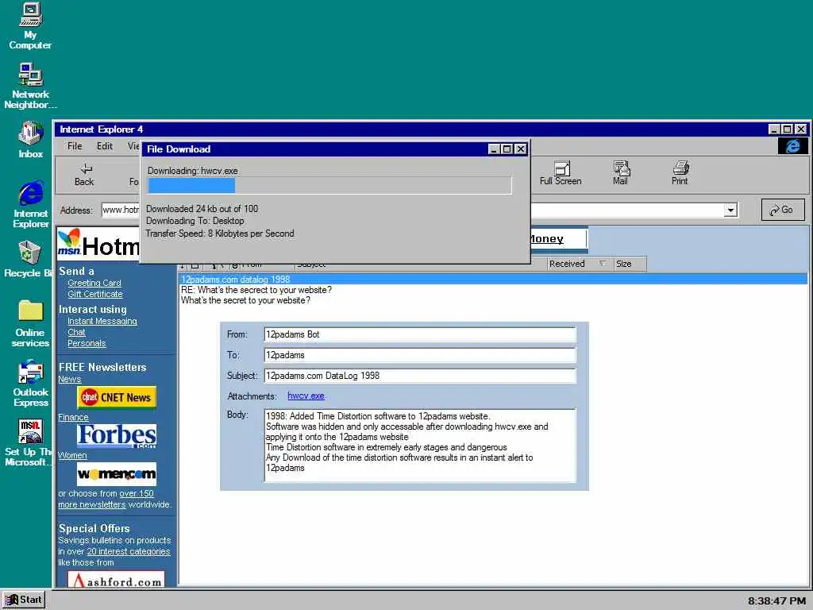Expand the Address bar dropdown arrow

730,210
